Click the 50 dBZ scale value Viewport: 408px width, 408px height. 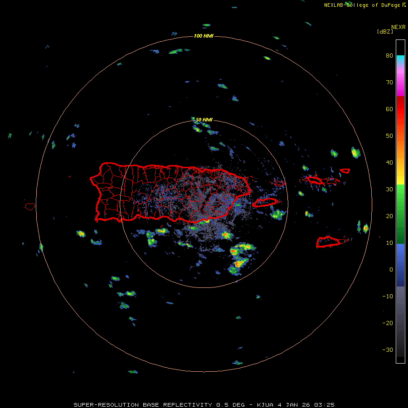[389, 136]
